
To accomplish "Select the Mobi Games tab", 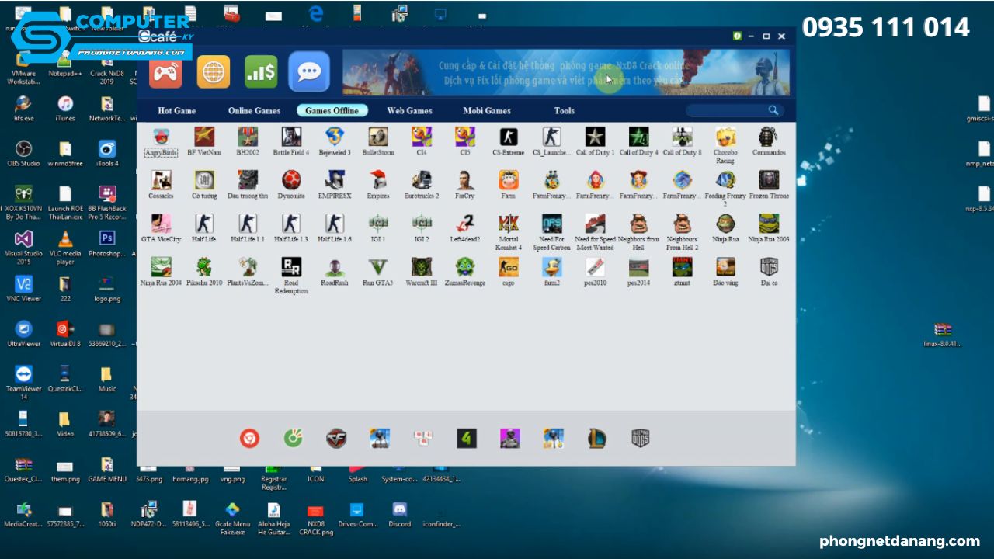I will [487, 111].
